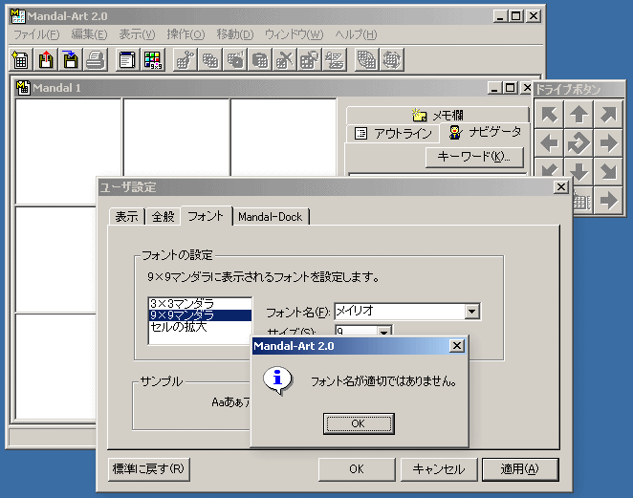Screen dimensions: 633x498
Task: Click the paste cell toolbar icon
Action: [x=260, y=60]
